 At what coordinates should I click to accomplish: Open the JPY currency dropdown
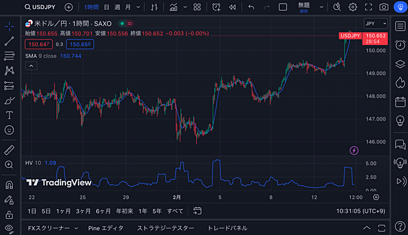[x=376, y=23]
